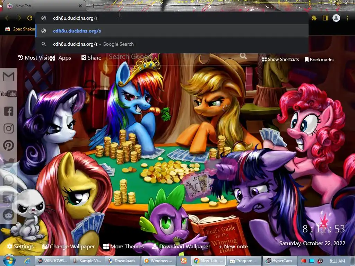355x266 pixels.
Task: Choose the cdh8u.duckdns.org/s Google Search suggestion
Action: point(172,44)
